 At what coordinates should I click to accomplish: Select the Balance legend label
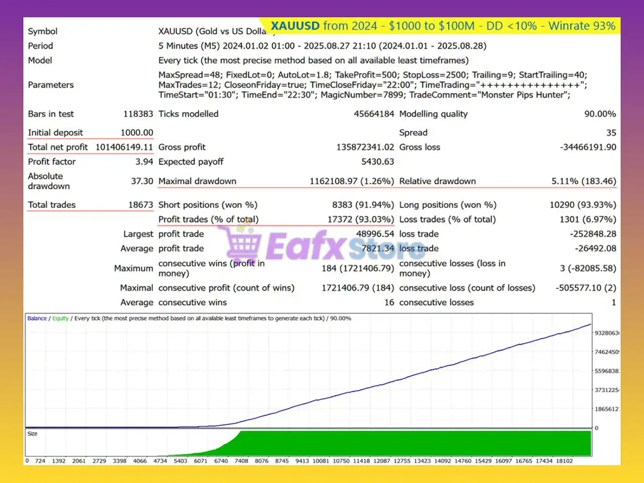point(37,318)
